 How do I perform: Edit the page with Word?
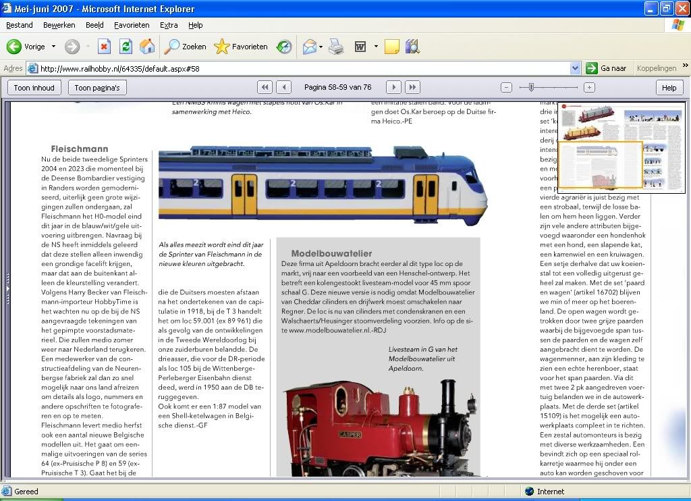(360, 47)
